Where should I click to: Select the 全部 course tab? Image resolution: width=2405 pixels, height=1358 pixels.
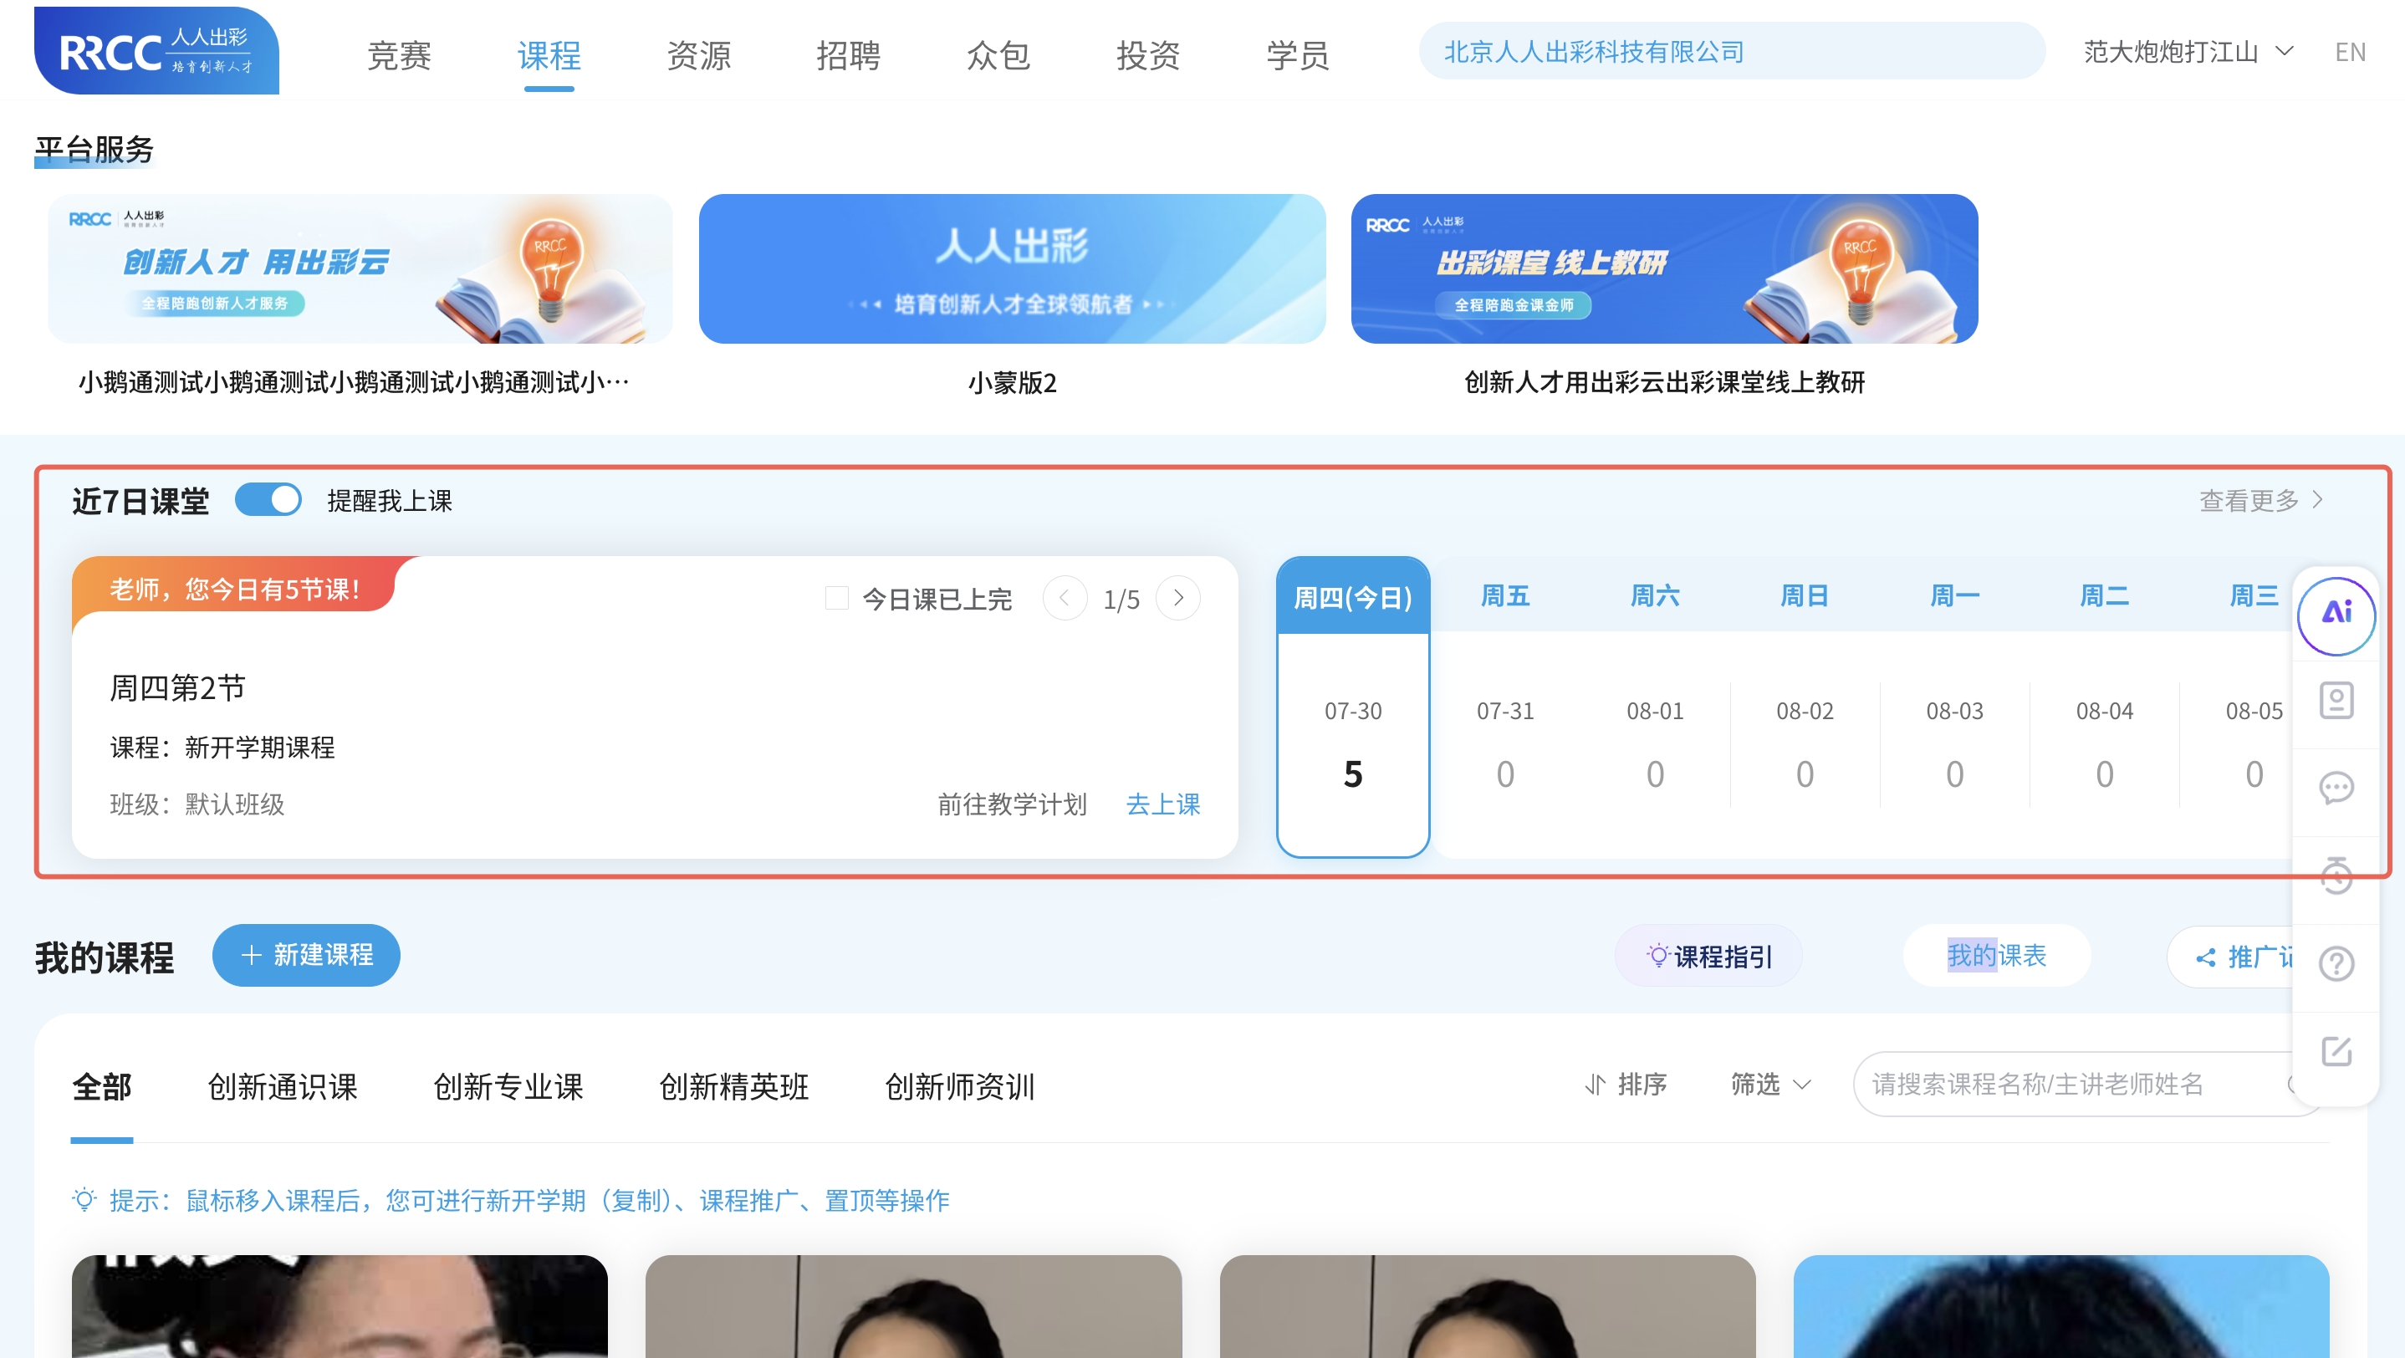(x=102, y=1086)
